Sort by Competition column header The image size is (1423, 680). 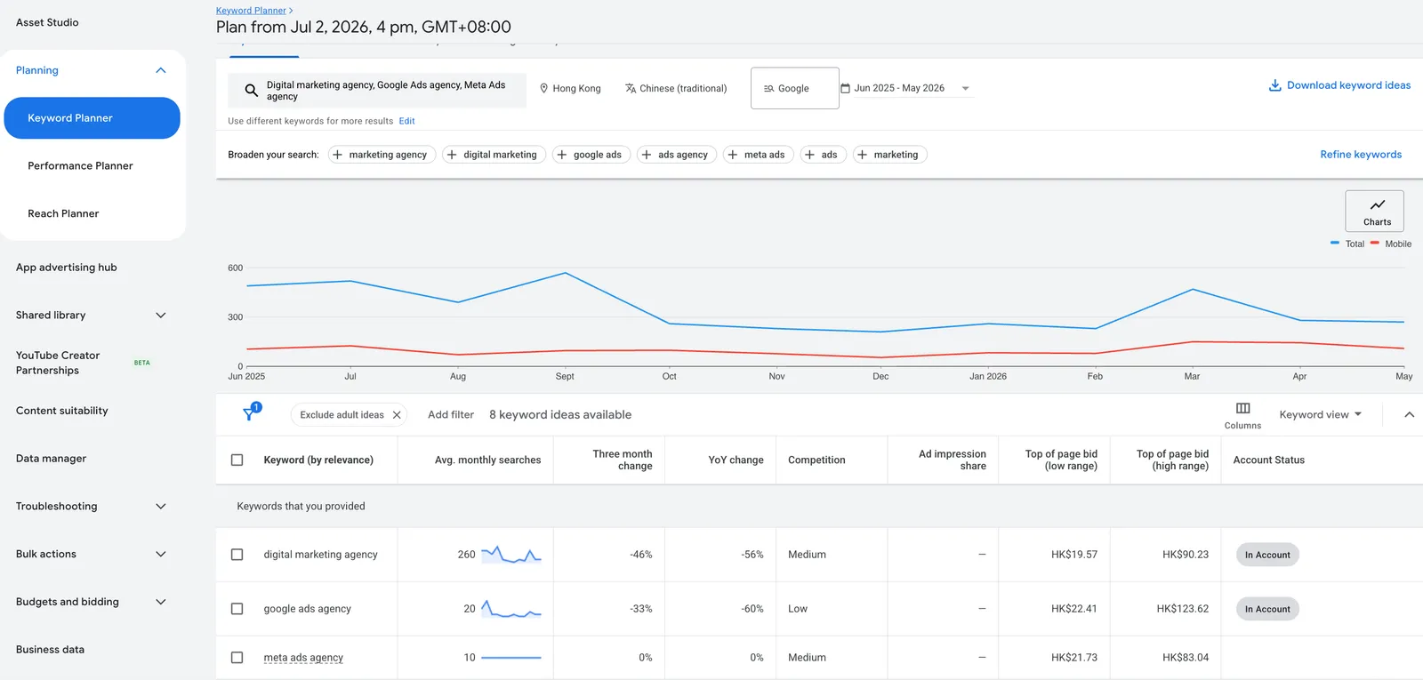[816, 460]
